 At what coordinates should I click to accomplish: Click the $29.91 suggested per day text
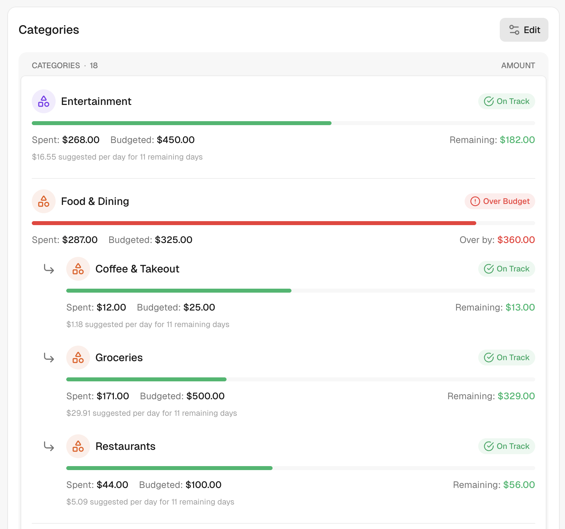click(x=152, y=413)
